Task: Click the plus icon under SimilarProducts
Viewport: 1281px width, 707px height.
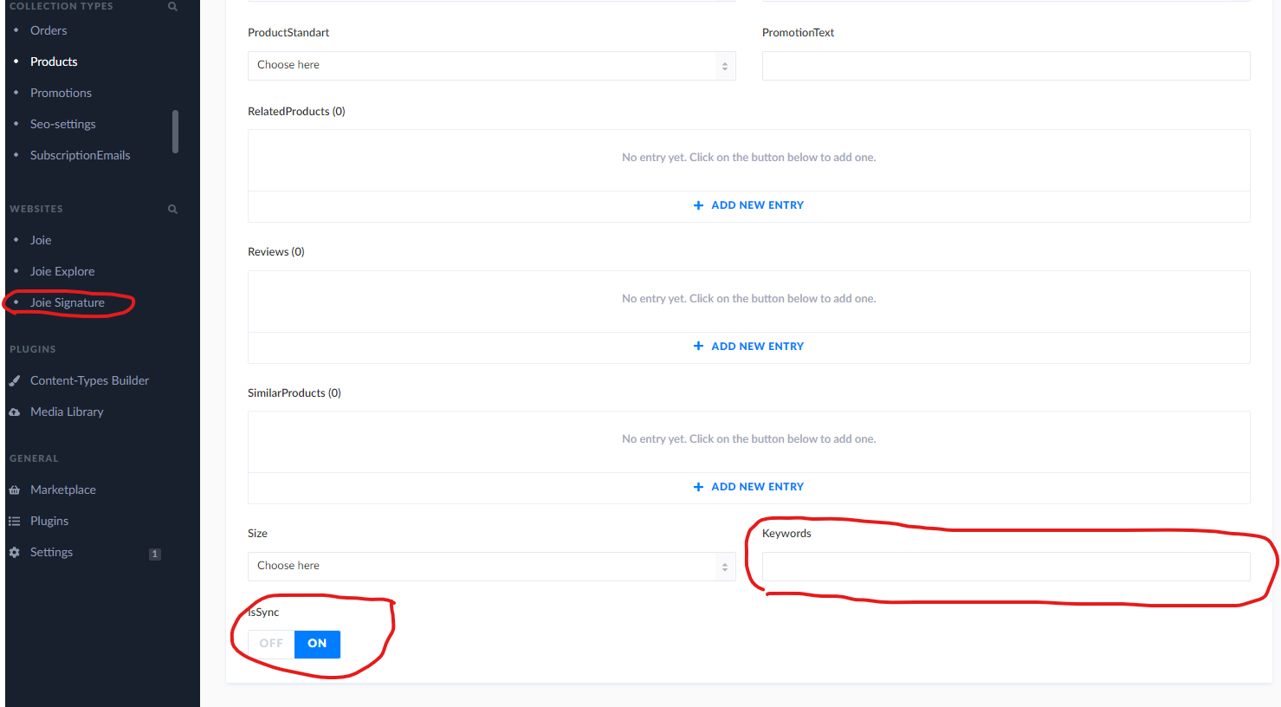Action: tap(698, 487)
